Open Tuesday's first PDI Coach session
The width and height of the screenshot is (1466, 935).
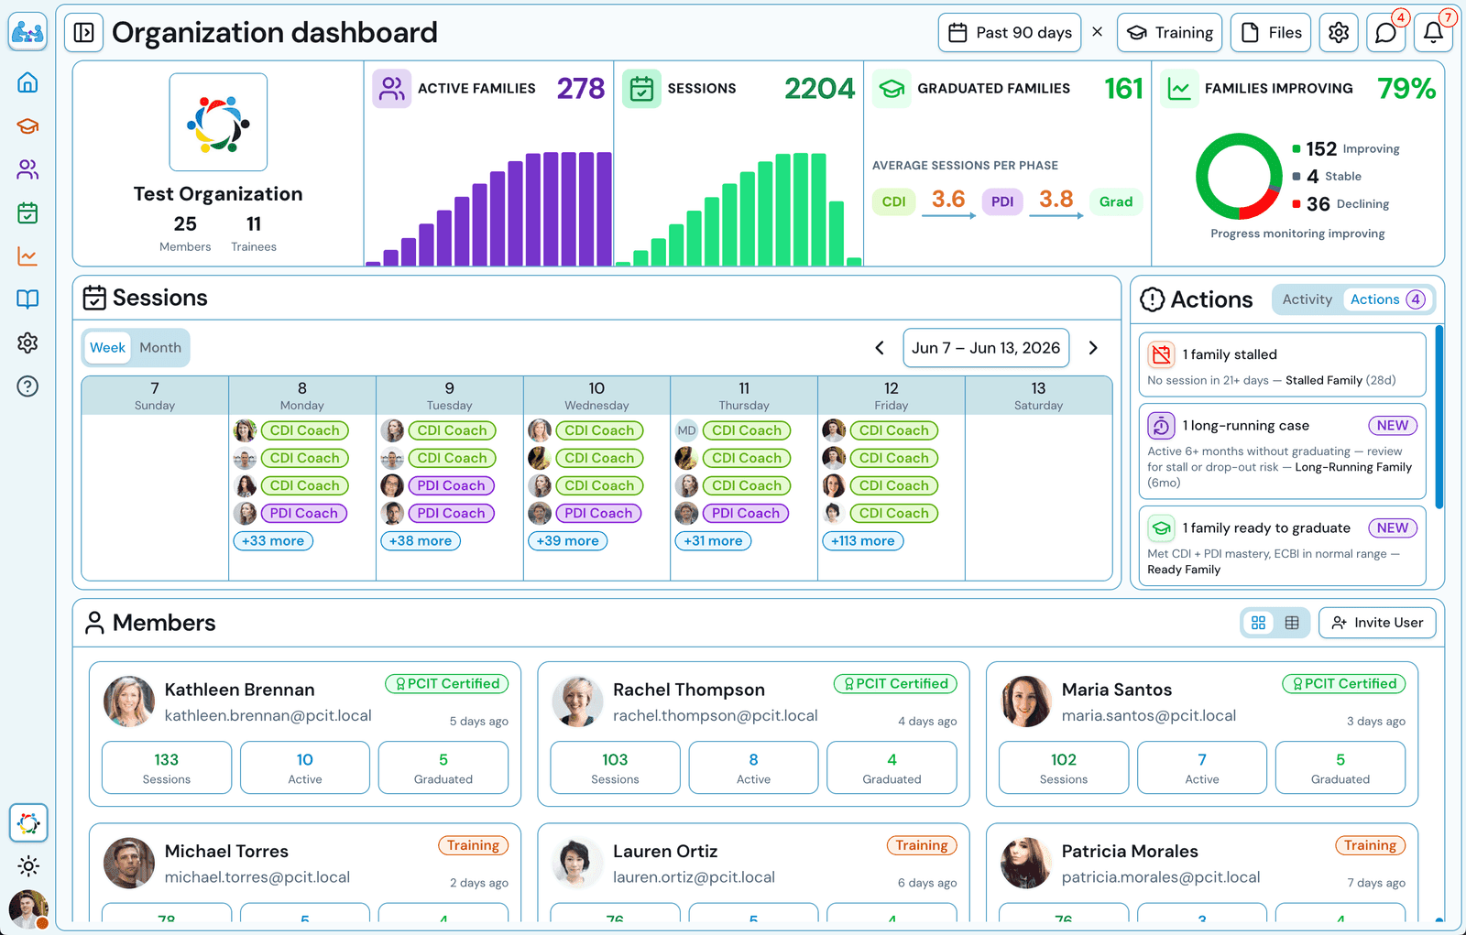pos(451,486)
